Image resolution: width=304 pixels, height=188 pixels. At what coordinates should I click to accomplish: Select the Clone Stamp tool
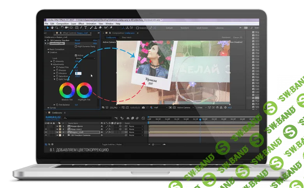click(x=95, y=28)
